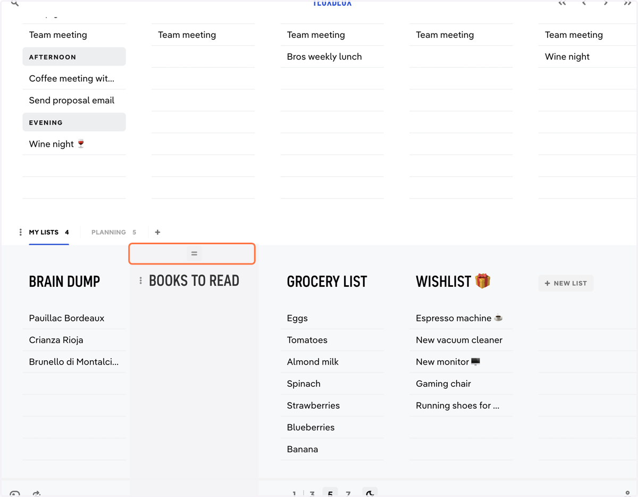
Task: Click the BRAIN DUMP list title
Action: pos(64,281)
